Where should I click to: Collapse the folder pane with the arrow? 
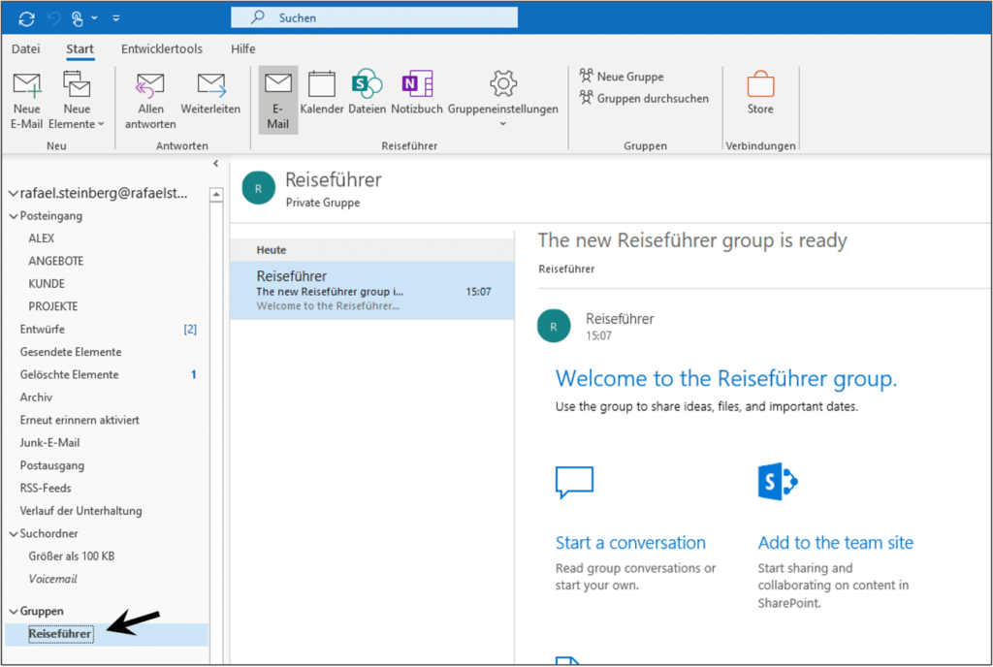pyautogui.click(x=216, y=163)
